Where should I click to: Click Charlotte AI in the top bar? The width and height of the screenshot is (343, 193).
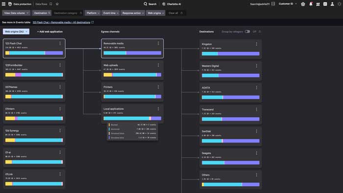coord(171,4)
